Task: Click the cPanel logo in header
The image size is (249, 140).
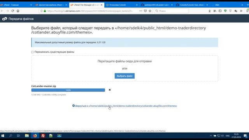Action: [x=5, y=19]
